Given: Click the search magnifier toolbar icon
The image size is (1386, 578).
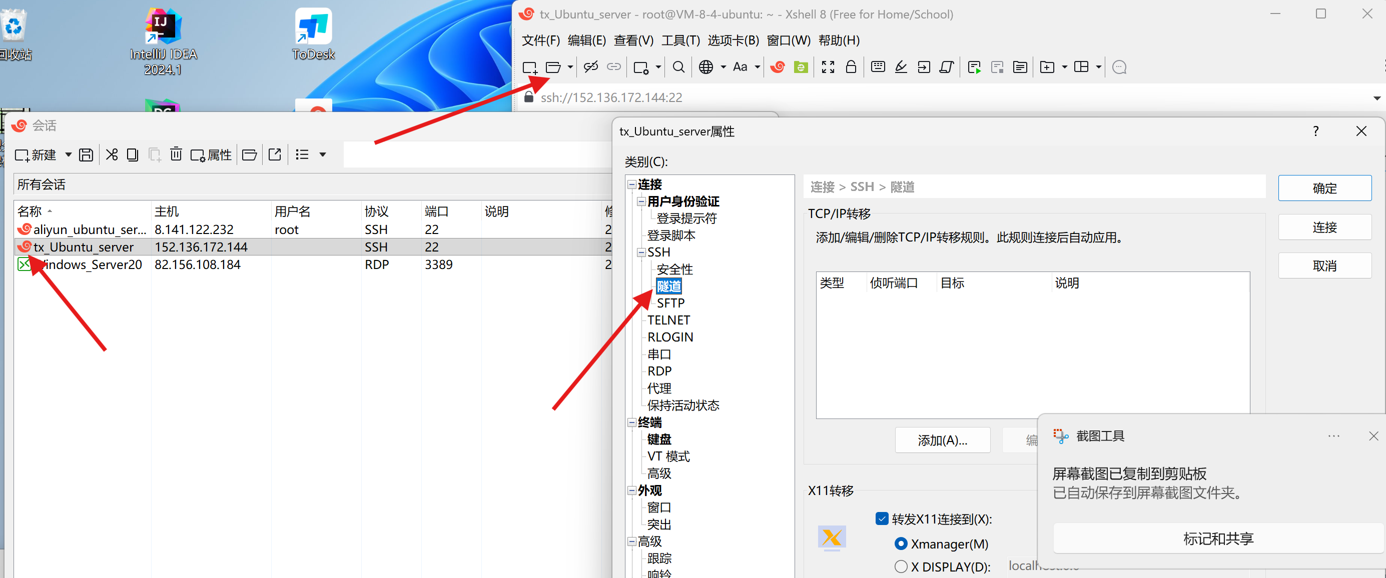Looking at the screenshot, I should [x=678, y=67].
